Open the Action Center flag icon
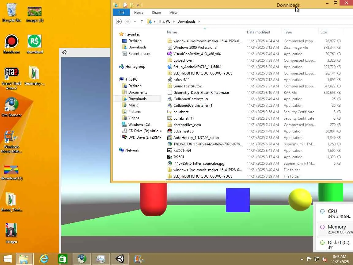This screenshot has height=265, width=353. (x=309, y=259)
